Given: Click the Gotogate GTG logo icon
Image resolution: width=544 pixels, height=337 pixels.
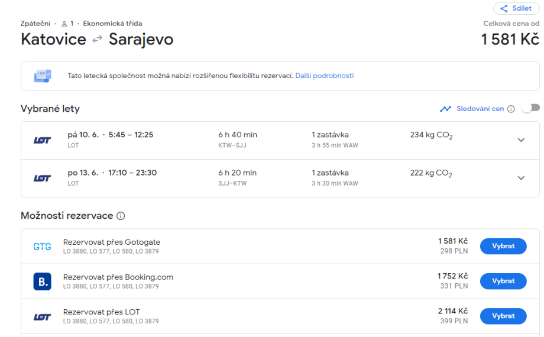Looking at the screenshot, I should [x=42, y=247].
